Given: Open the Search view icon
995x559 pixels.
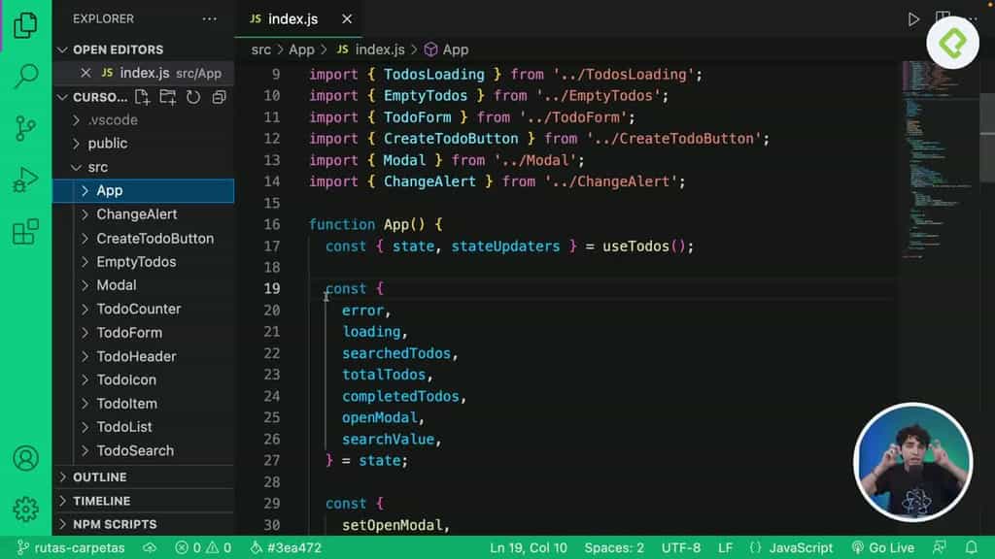Looking at the screenshot, I should 25,76.
